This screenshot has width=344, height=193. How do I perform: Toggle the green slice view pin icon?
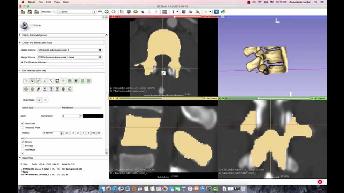click(220, 98)
